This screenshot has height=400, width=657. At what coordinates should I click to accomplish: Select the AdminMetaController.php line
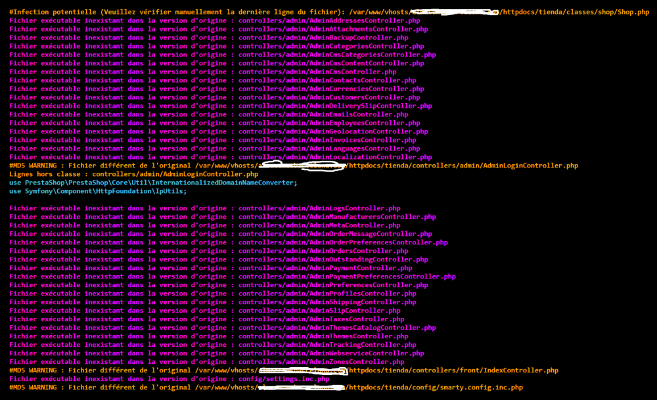click(205, 225)
